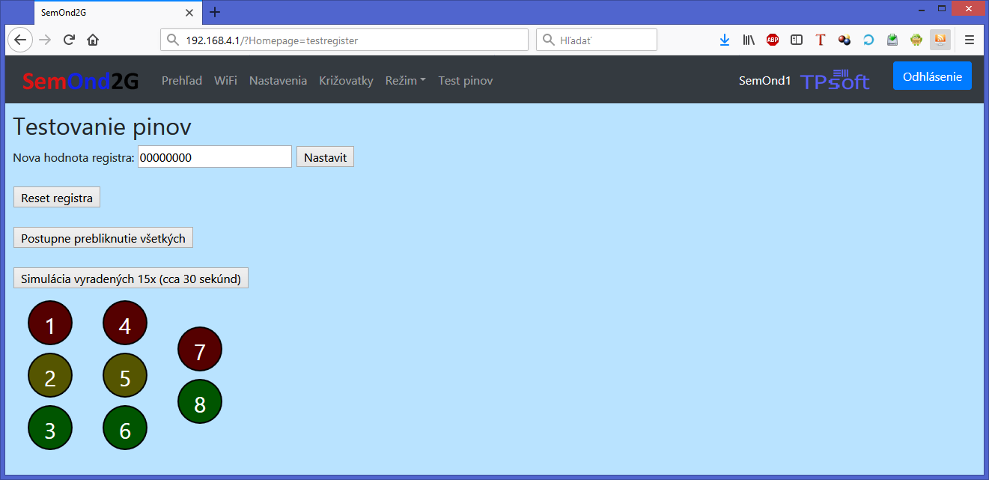Click Reset registra
989x480 pixels.
point(57,198)
